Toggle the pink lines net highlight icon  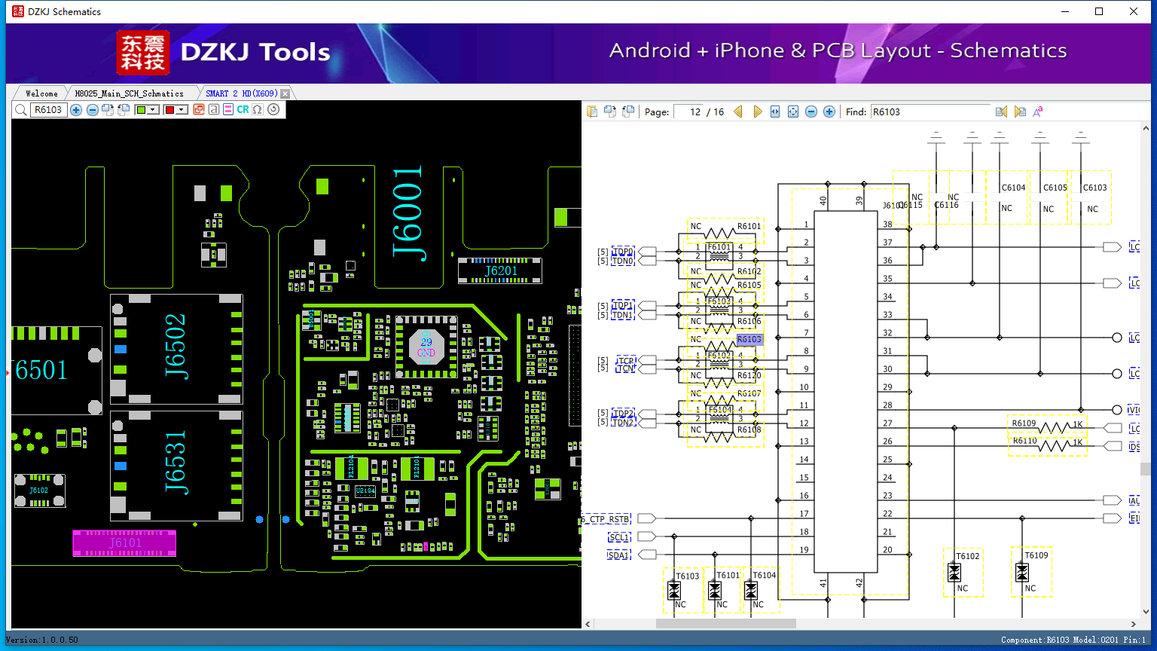[228, 110]
